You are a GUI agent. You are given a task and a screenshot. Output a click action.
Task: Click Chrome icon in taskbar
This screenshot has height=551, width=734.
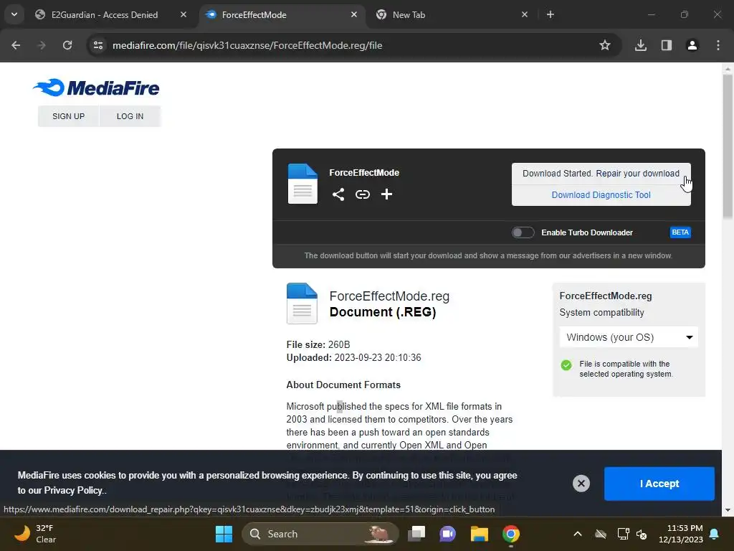click(x=510, y=534)
